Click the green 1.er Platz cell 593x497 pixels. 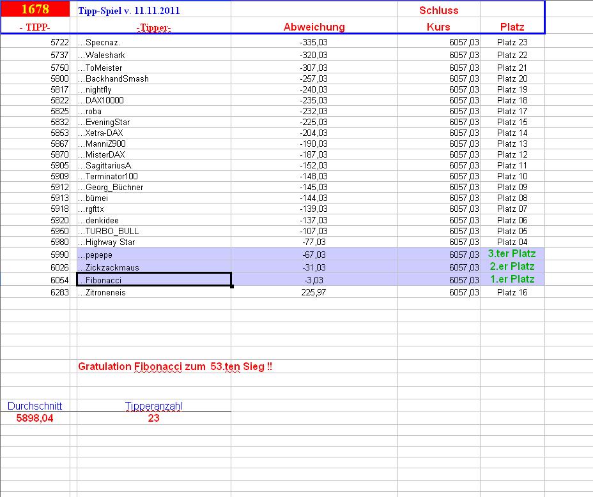click(x=512, y=279)
